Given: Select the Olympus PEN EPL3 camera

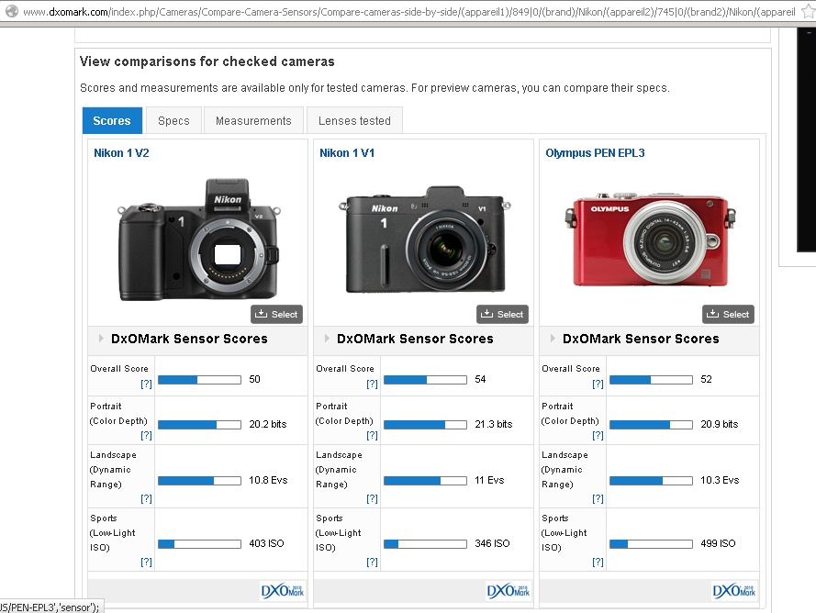Looking at the screenshot, I should click(729, 315).
